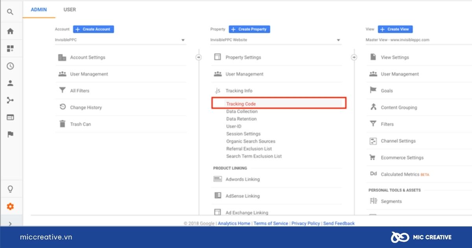This screenshot has height=248, width=472.
Task: Click the Channel Settings icon
Action: 373,141
